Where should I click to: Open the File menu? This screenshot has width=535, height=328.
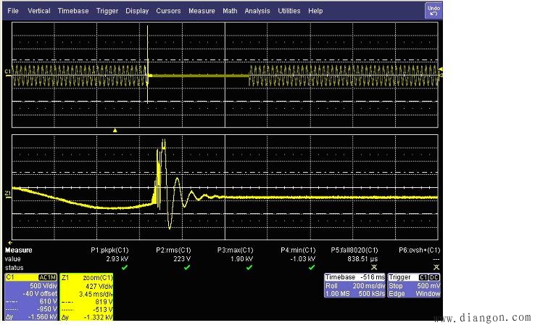coord(14,12)
